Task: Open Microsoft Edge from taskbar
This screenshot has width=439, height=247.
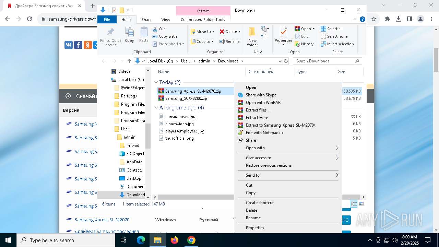Action: 141,240
